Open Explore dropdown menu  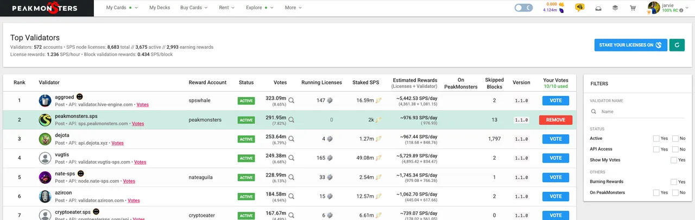pos(260,8)
